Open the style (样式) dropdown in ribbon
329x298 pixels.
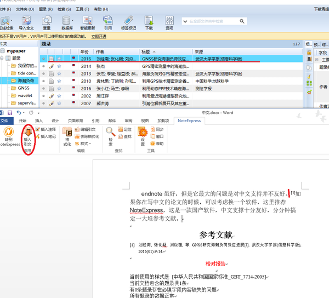point(83,144)
